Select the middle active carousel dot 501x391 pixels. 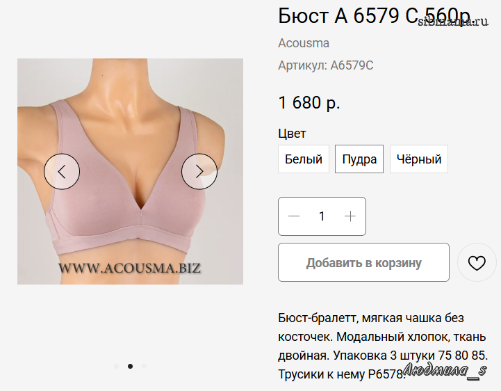[131, 366]
